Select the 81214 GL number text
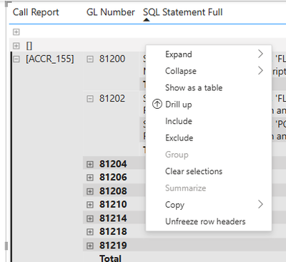 [x=113, y=218]
